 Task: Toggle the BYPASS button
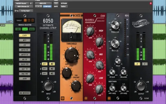point(64,3)
